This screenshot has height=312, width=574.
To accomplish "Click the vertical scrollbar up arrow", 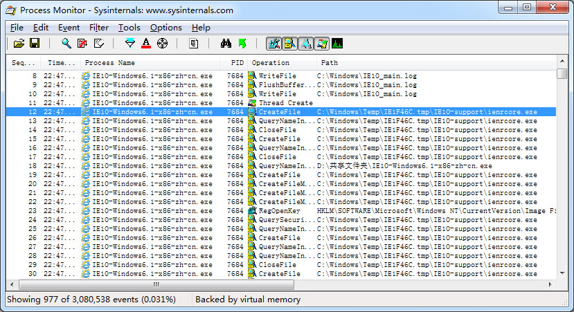I will click(x=562, y=61).
